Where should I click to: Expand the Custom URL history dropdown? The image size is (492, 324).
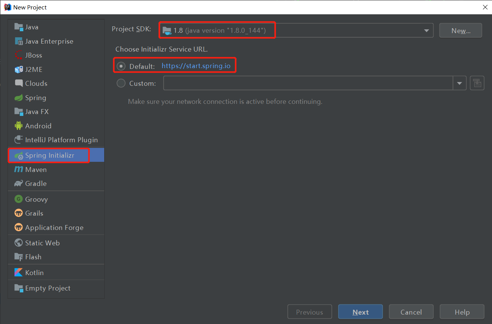coord(460,83)
